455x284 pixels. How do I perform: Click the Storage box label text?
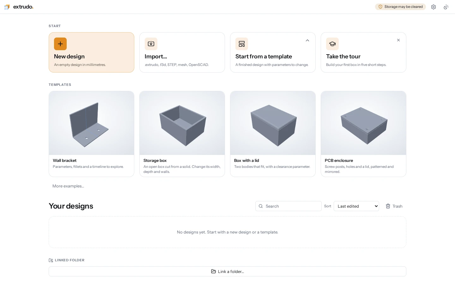pos(155,161)
